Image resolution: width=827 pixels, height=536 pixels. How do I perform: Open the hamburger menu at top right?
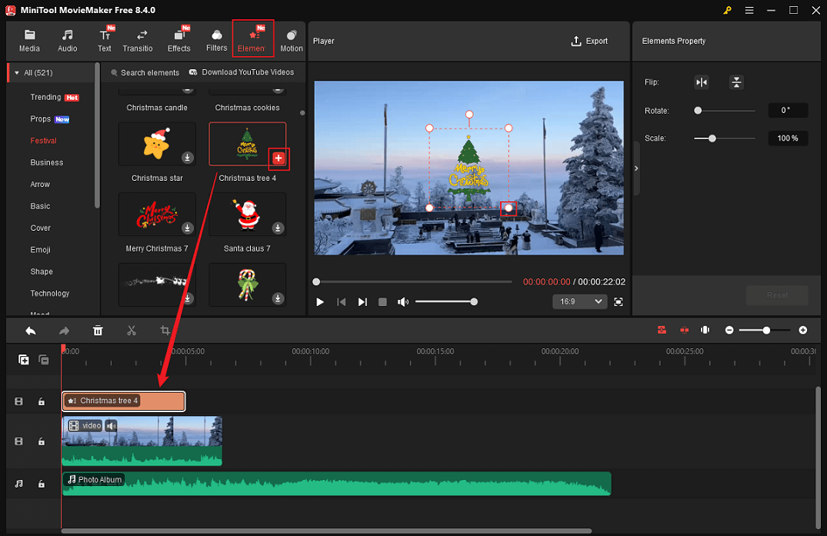[749, 10]
